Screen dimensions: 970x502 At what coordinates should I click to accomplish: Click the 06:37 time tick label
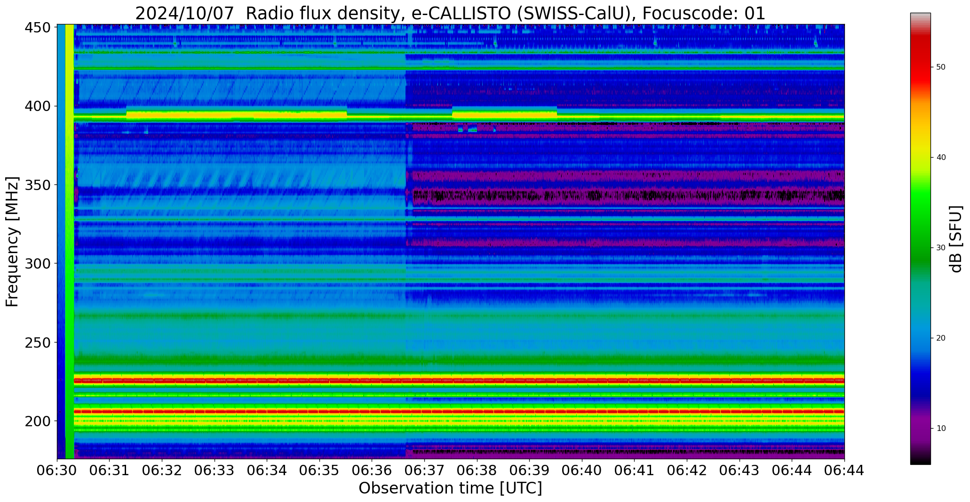pyautogui.click(x=425, y=470)
